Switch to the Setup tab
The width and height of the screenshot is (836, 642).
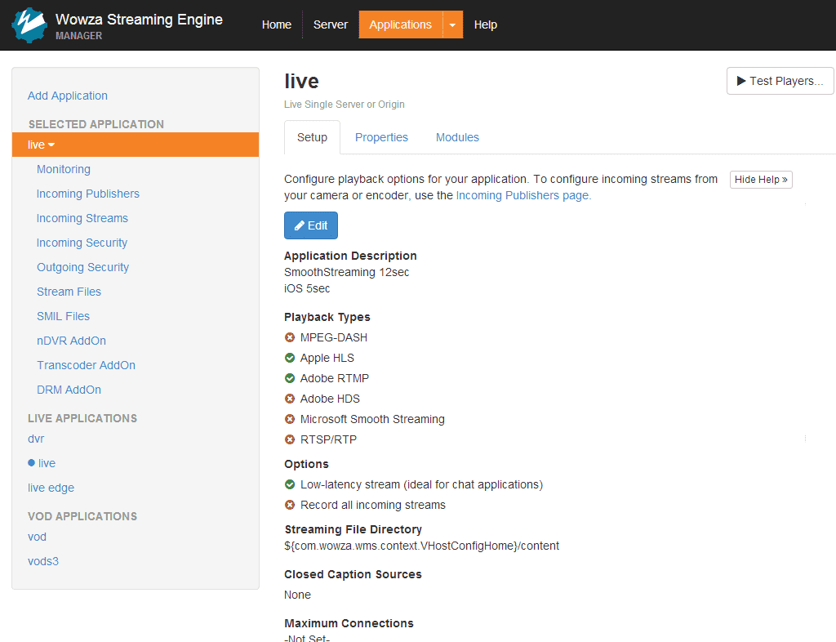[312, 137]
